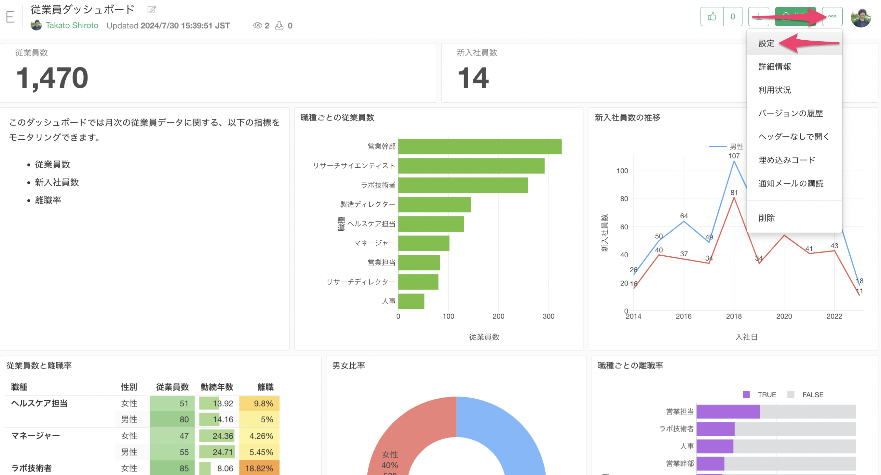Click the 職種ごとの離職率 chart title
The height and width of the screenshot is (475, 881).
[x=630, y=366]
